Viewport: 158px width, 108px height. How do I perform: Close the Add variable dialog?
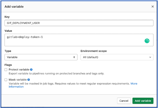pyautogui.click(x=153, y=7)
